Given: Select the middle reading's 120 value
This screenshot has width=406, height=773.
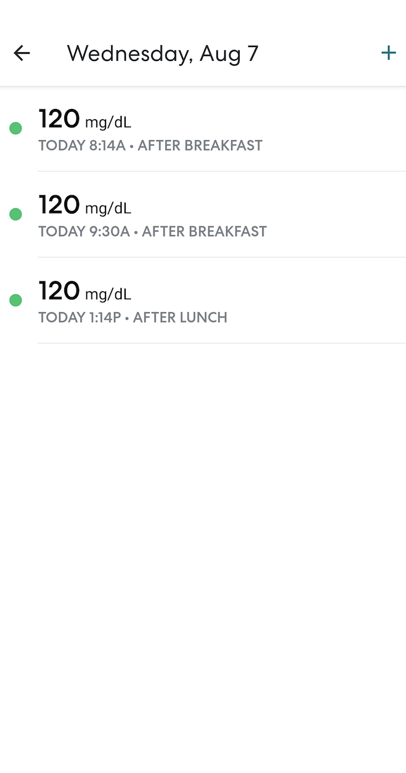Looking at the screenshot, I should click(x=59, y=205).
